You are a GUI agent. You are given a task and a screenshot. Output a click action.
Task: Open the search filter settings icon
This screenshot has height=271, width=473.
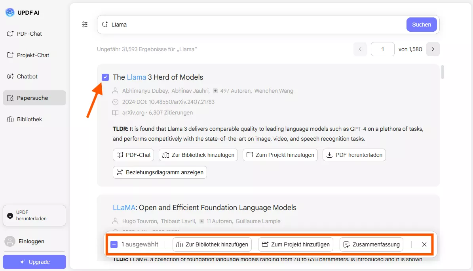[x=85, y=25]
